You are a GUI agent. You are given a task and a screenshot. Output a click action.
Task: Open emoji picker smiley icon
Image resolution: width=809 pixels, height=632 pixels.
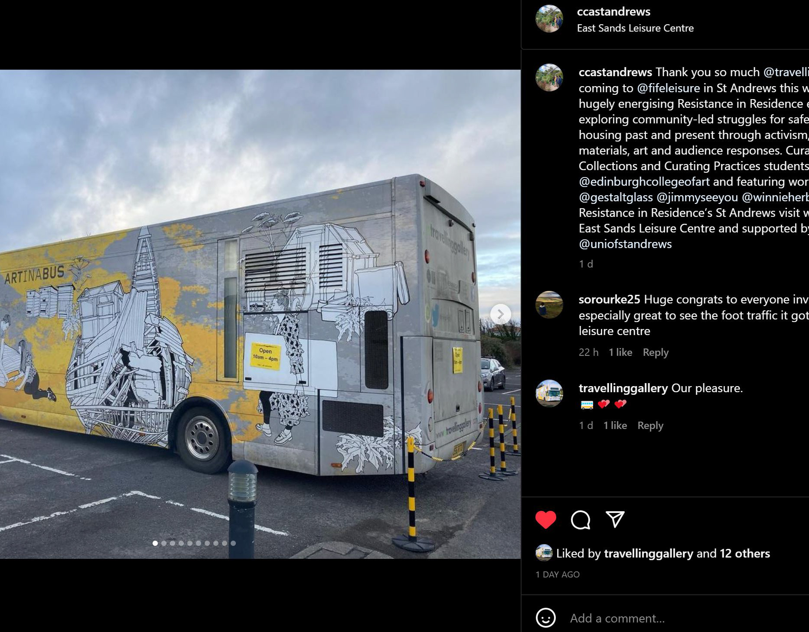[x=546, y=618]
